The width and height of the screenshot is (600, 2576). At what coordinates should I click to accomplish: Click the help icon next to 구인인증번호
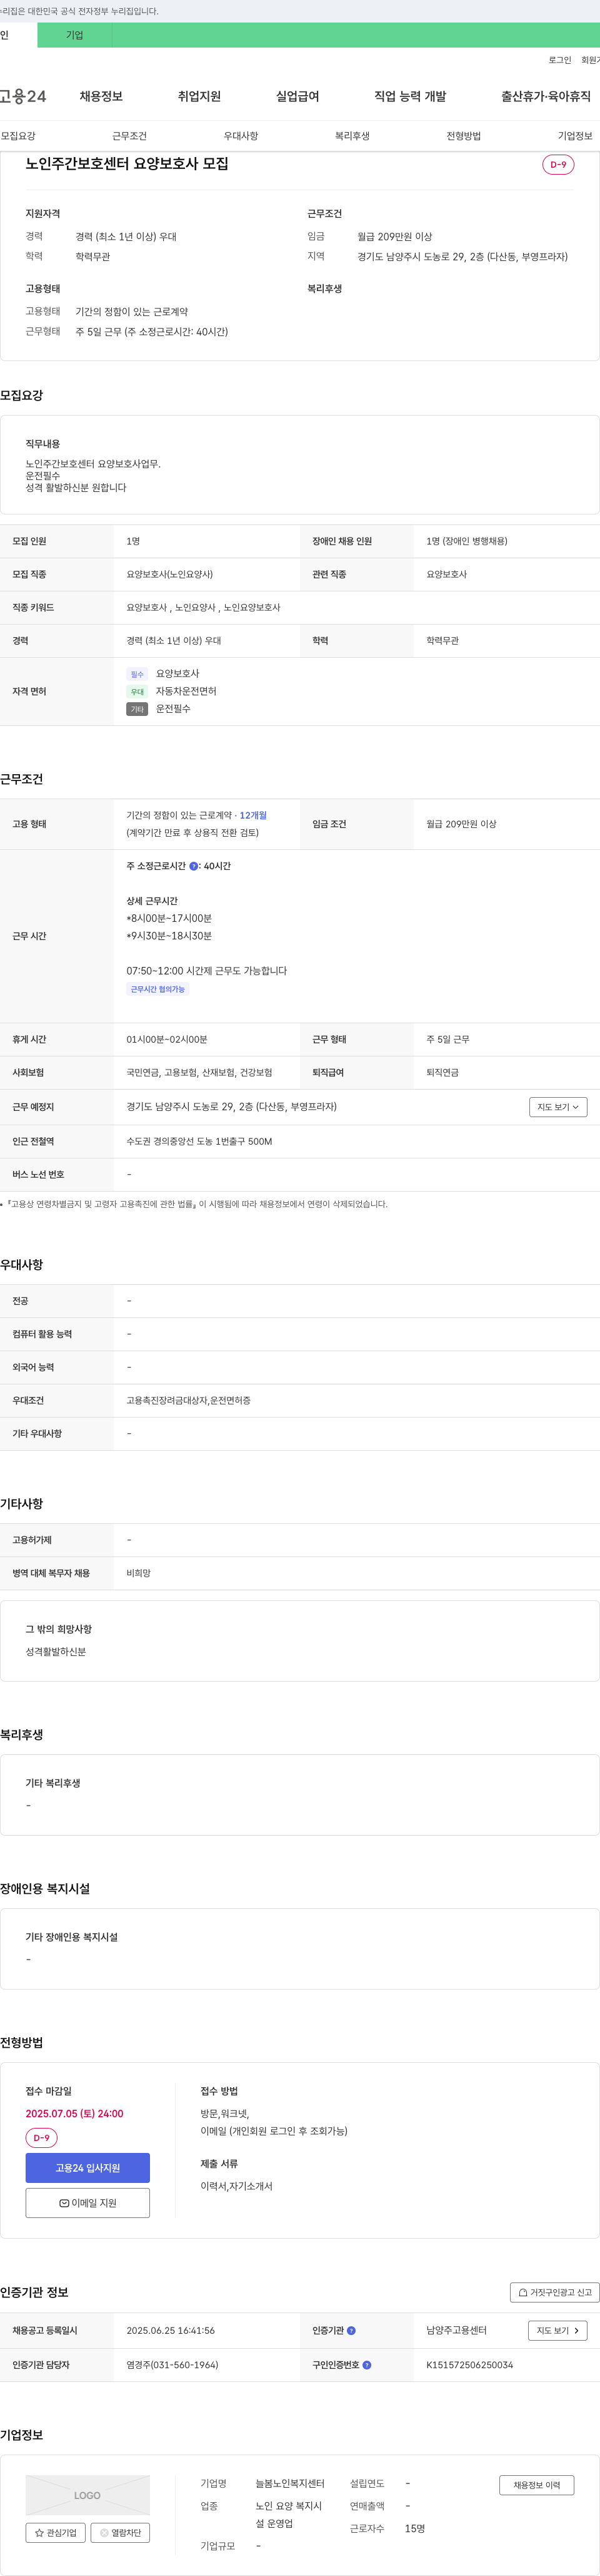(366, 2365)
